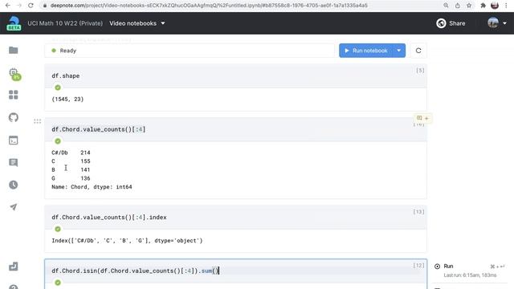Reload the browser page

(31, 6)
